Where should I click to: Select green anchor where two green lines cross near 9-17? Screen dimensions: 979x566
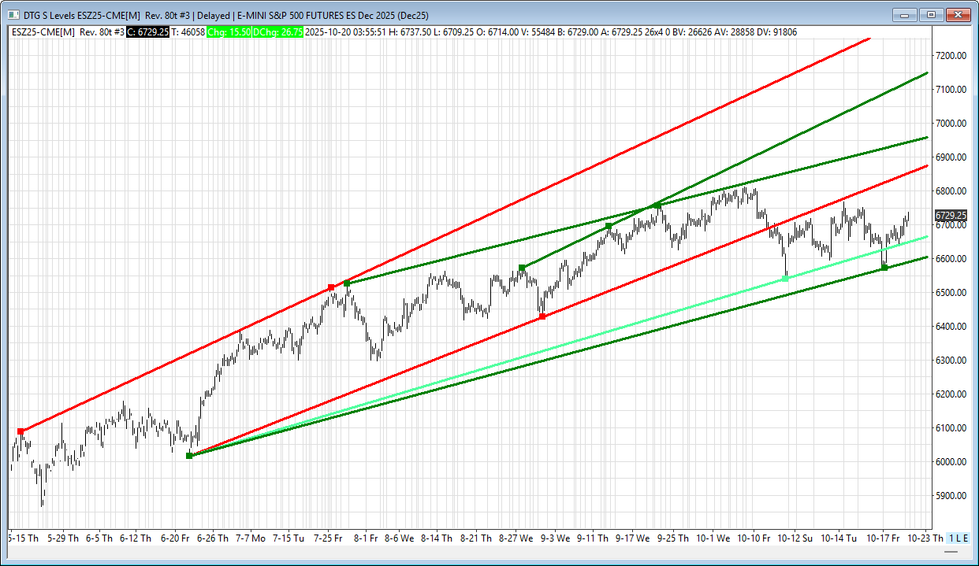point(657,206)
